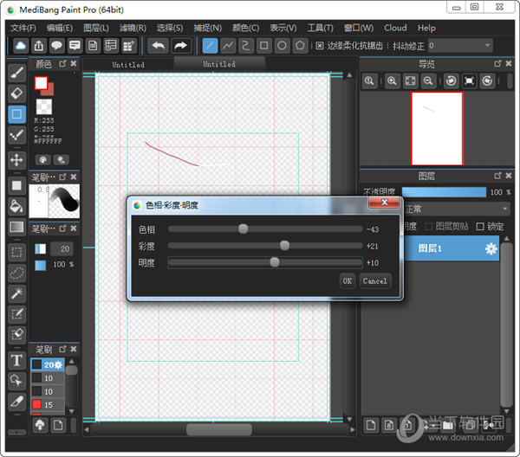Screen dimensions: 520x457
Task: Select the Move tool
Action: pos(17,160)
